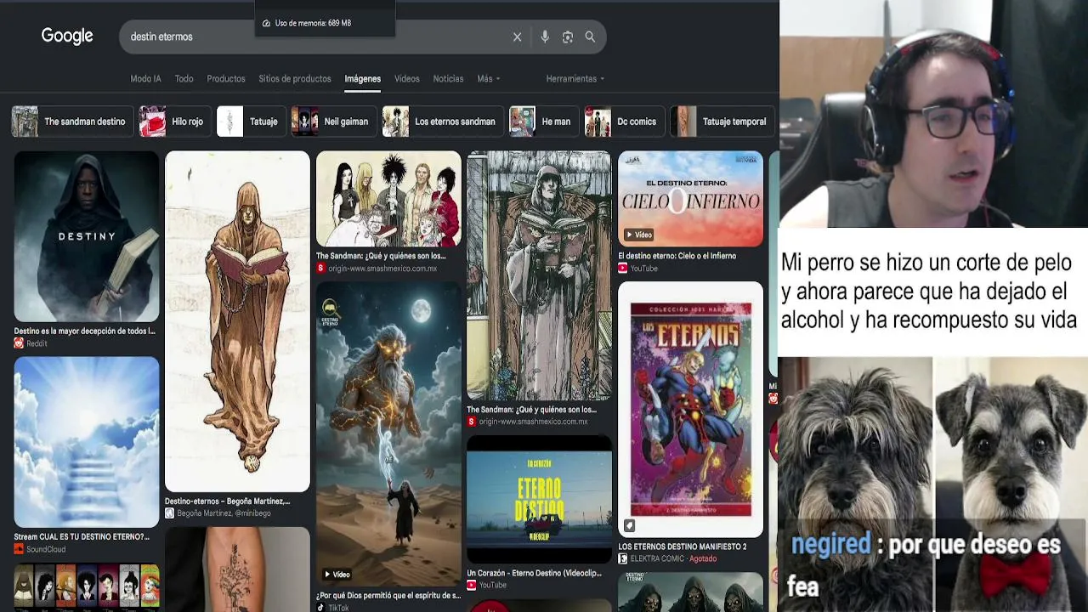Click the Begoña Martínez source icon
This screenshot has height=612, width=1088.
pyautogui.click(x=169, y=513)
